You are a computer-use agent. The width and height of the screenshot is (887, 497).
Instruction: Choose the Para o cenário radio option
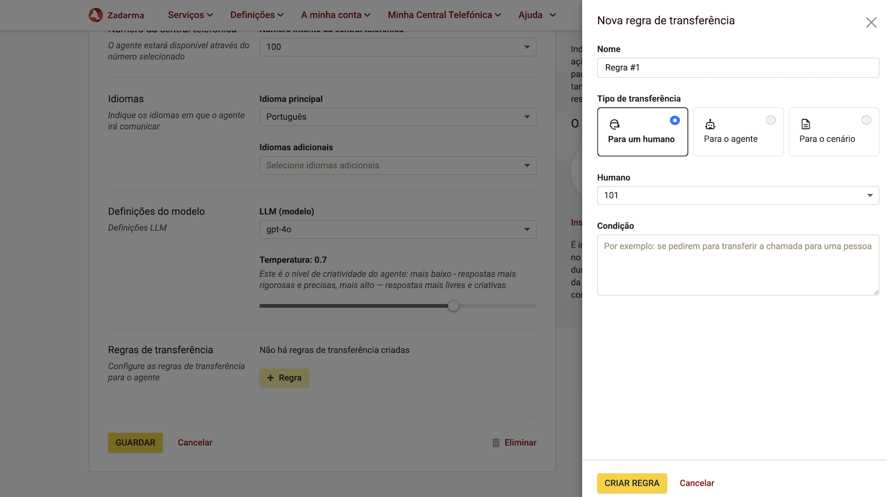(x=866, y=120)
